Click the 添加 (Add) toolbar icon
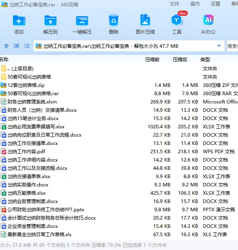The width and height of the screenshot is (238, 250). click(19, 21)
